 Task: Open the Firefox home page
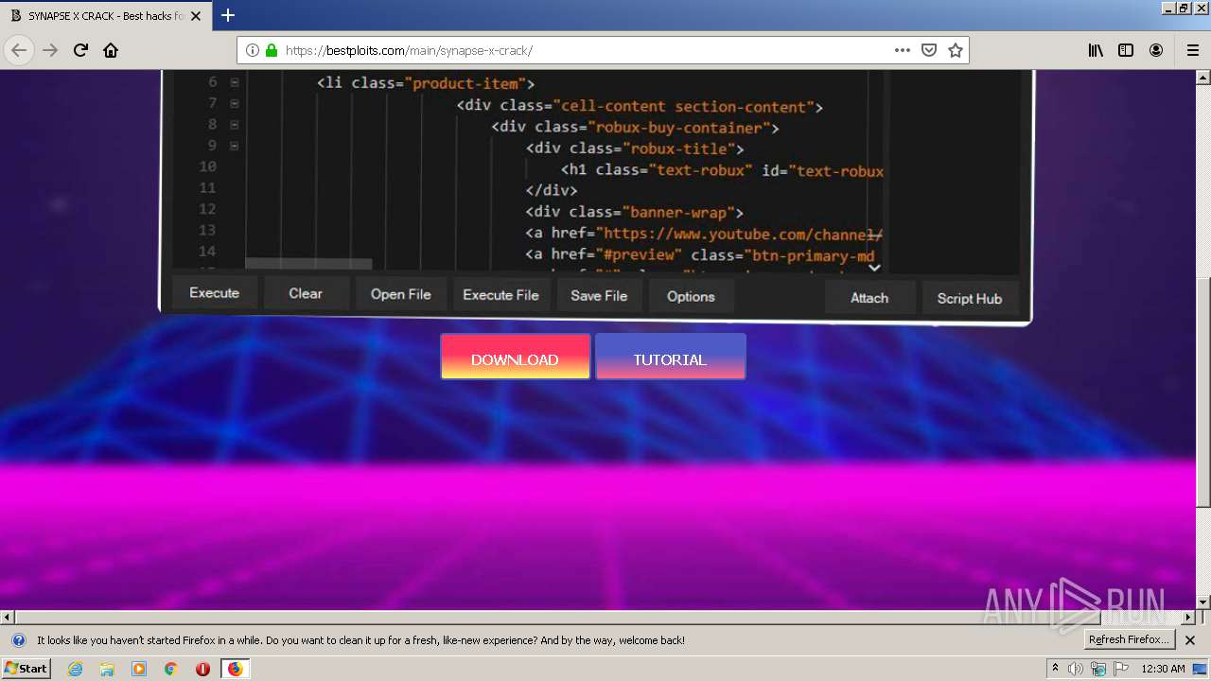coord(111,50)
